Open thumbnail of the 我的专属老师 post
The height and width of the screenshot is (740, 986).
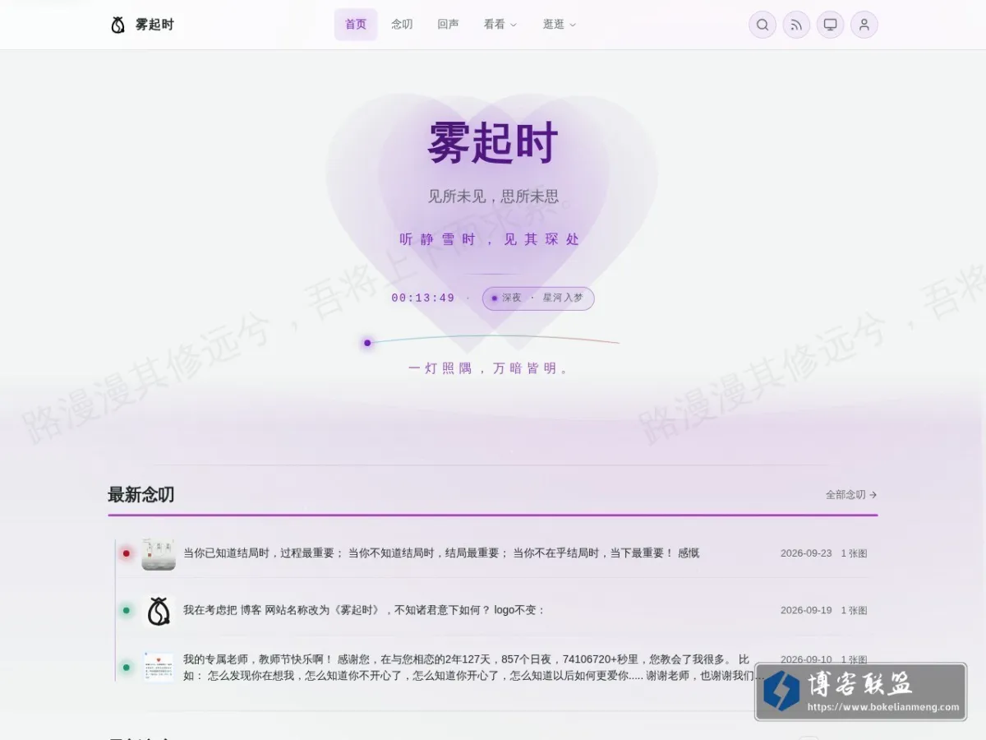(159, 667)
